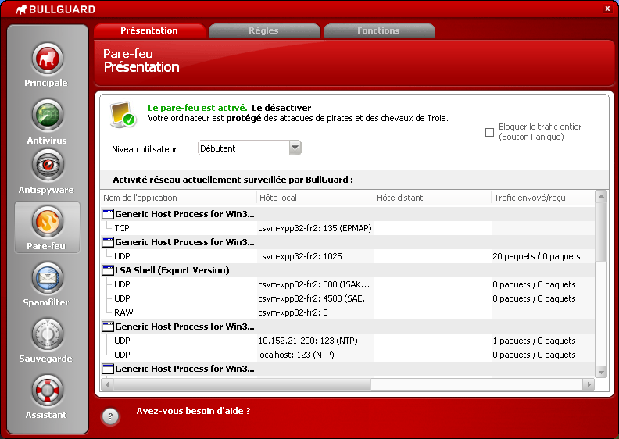Open the Antivirus radar icon
Screen dimensions: 619x439
point(48,115)
